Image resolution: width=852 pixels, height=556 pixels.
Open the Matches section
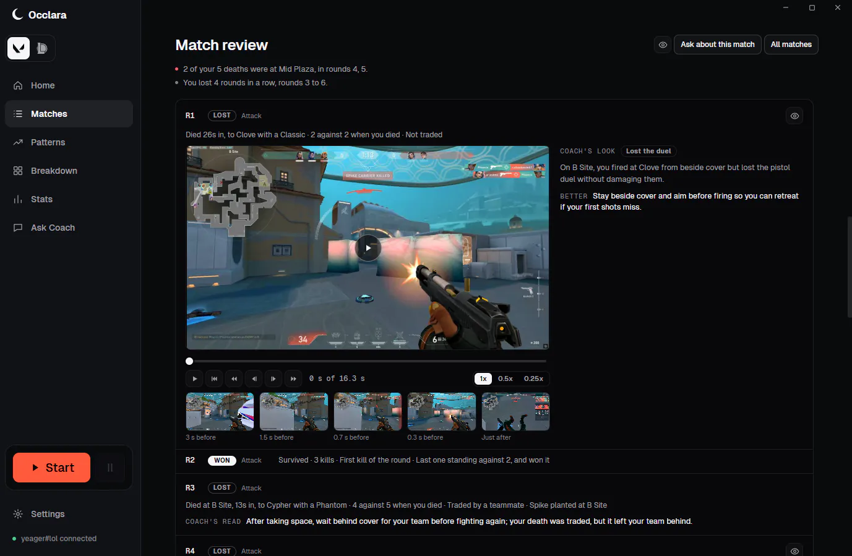click(69, 114)
